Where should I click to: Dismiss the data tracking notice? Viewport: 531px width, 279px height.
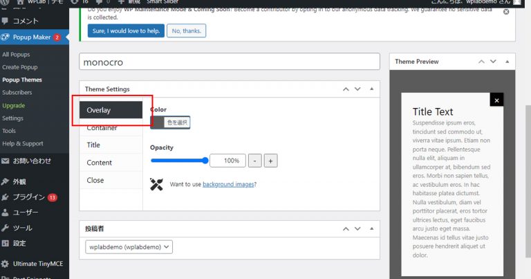pyautogui.click(x=506, y=12)
